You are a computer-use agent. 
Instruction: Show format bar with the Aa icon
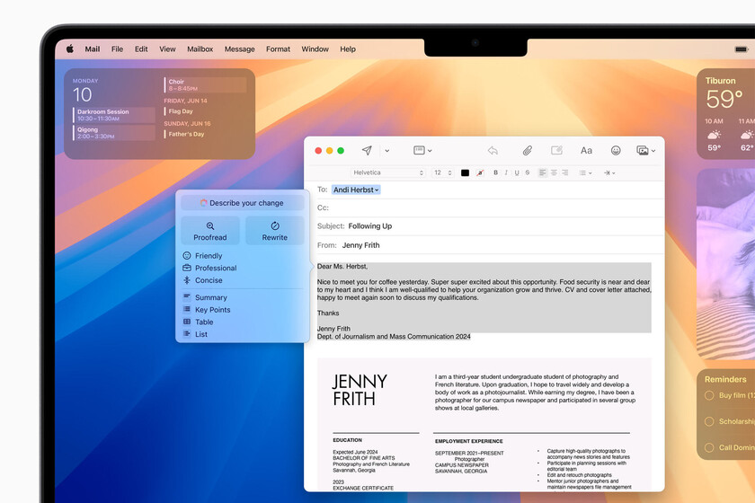pyautogui.click(x=586, y=150)
